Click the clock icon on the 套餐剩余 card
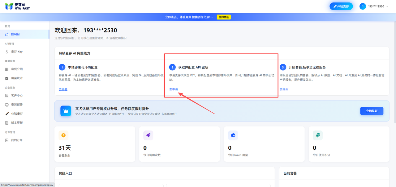Screen dimensions: 396x187 pos(63,135)
